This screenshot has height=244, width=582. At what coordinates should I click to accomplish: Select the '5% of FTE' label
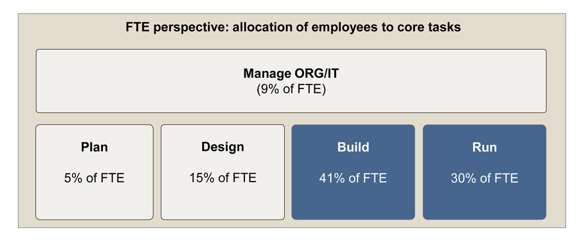click(94, 178)
